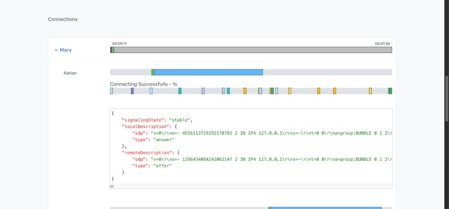
Task: Click the gray portion of Mary's session bar
Action: tap(253, 50)
